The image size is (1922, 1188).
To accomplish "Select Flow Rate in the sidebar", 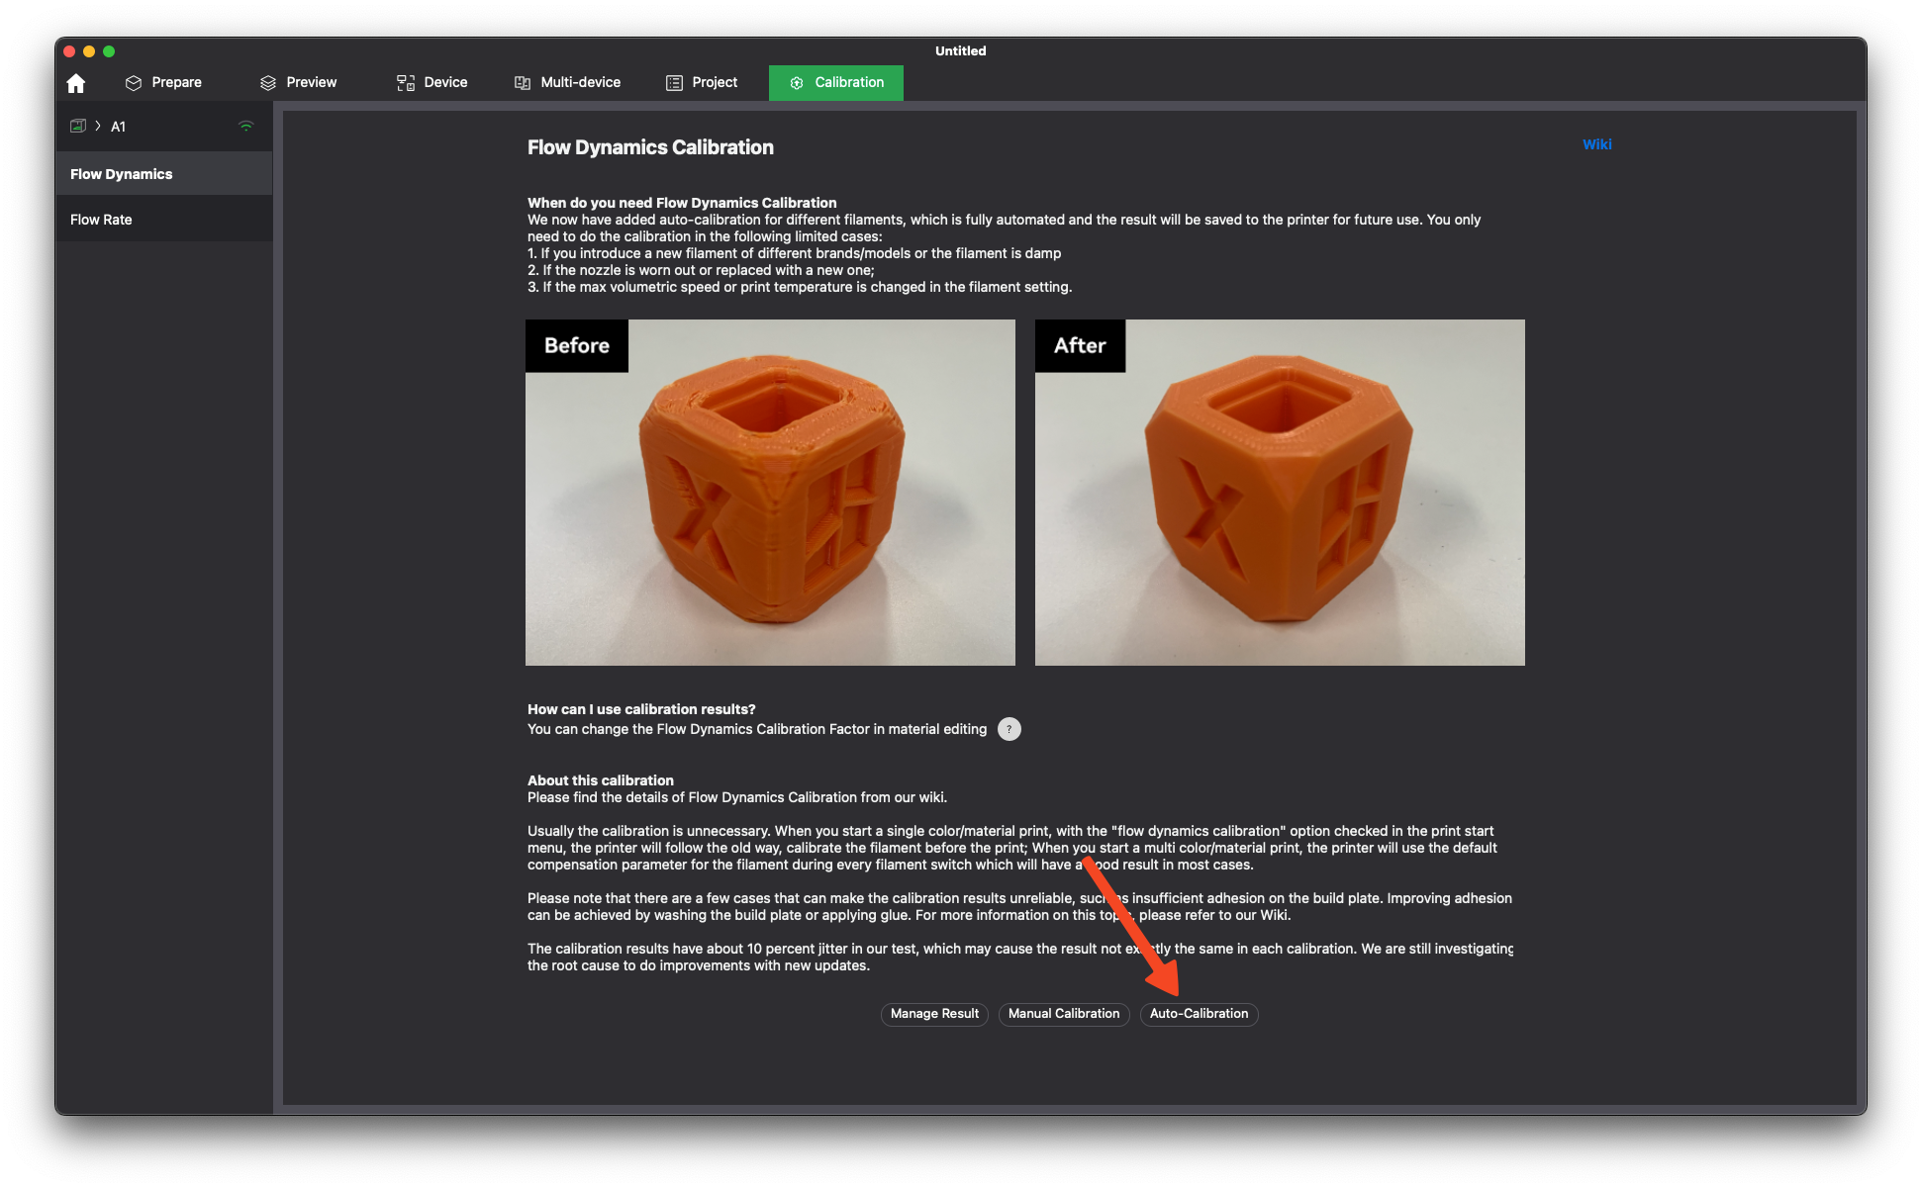I will tap(101, 220).
